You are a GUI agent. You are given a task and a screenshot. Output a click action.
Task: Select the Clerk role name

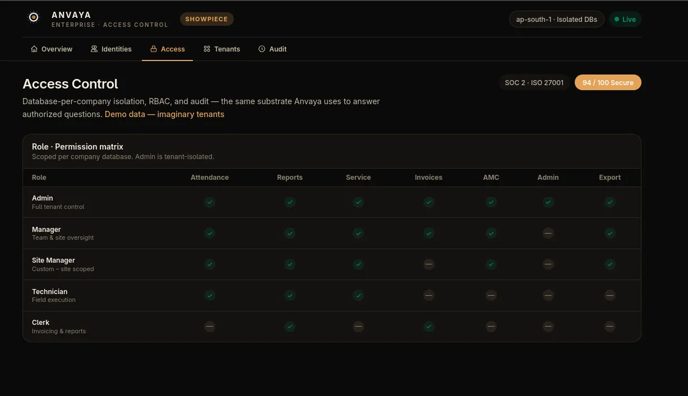[40, 323]
